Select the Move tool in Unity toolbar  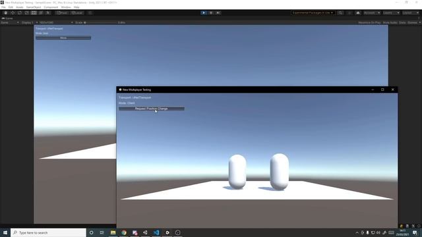pos(13,13)
